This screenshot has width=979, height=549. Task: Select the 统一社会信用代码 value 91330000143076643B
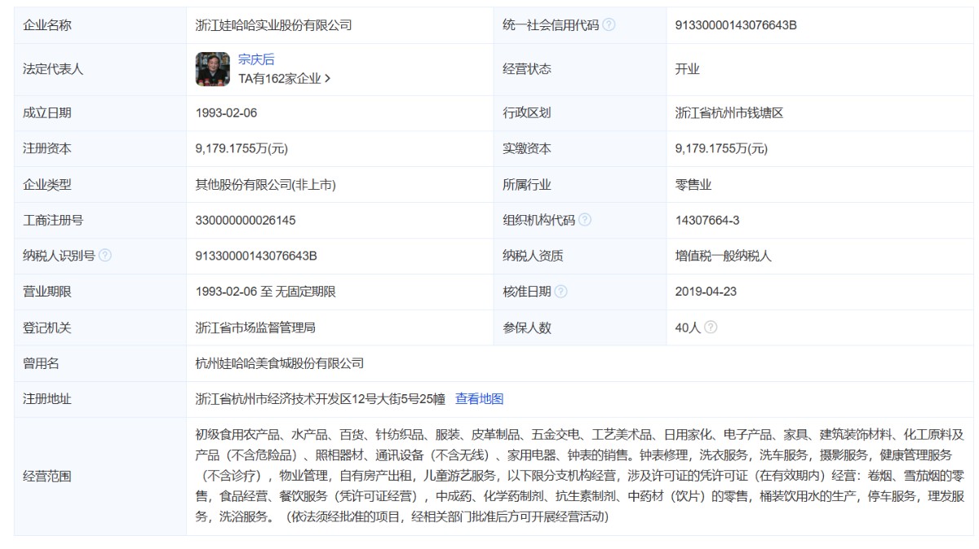pos(736,25)
